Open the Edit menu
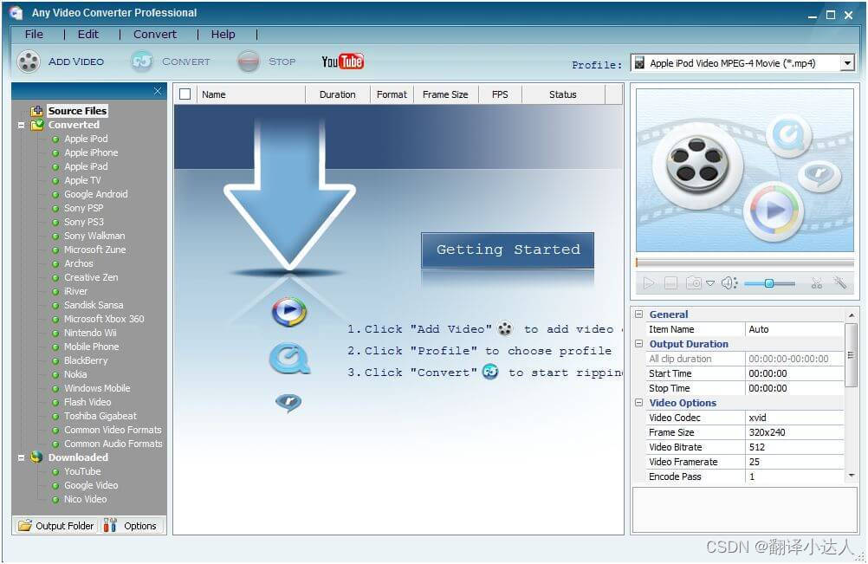 coord(88,35)
